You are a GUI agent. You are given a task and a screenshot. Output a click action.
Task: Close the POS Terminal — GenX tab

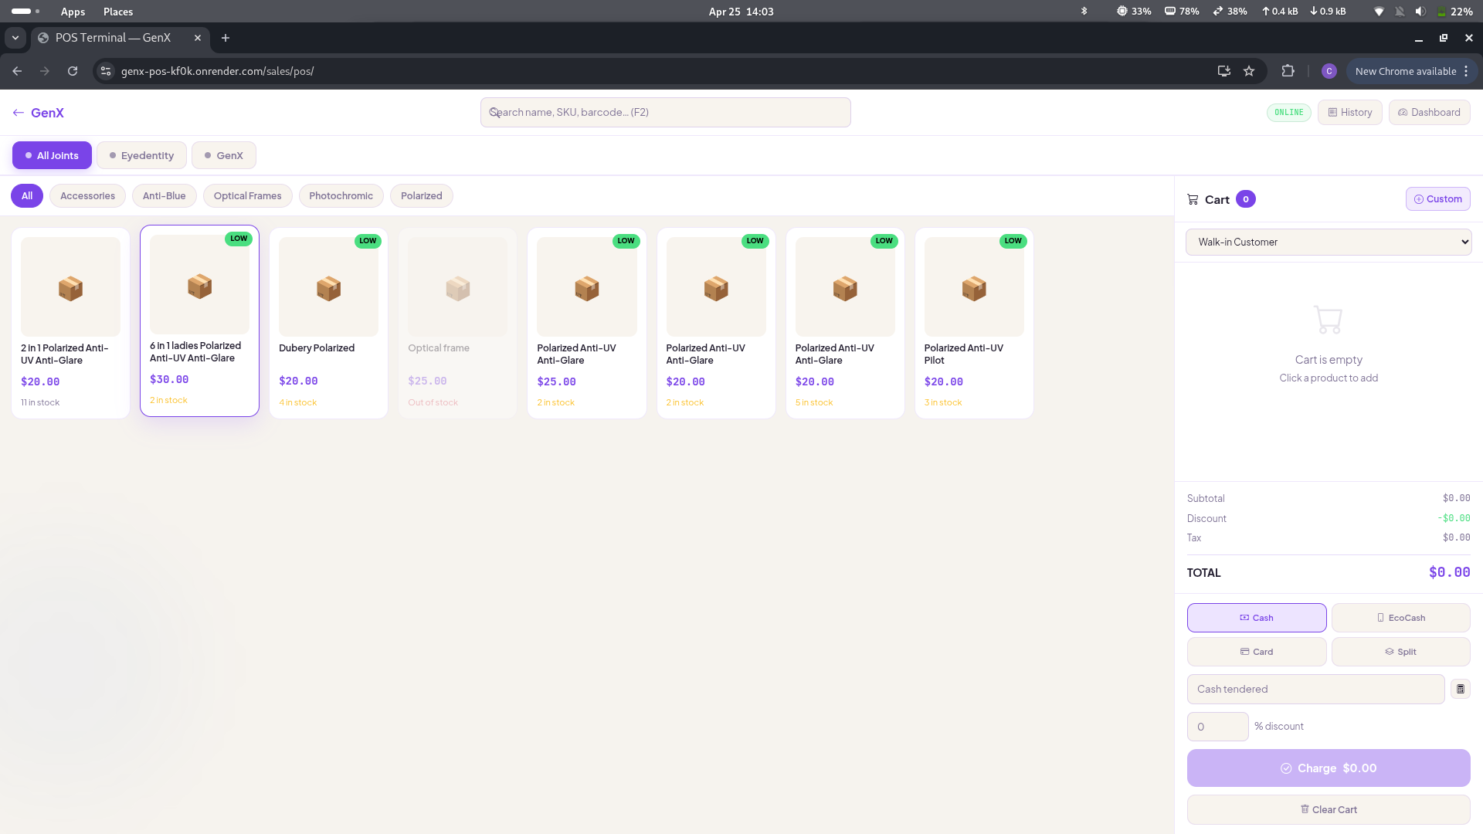[x=198, y=38]
